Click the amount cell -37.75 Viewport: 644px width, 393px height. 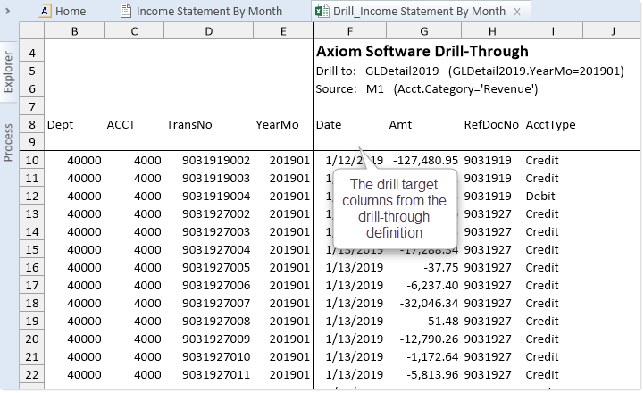click(x=440, y=268)
